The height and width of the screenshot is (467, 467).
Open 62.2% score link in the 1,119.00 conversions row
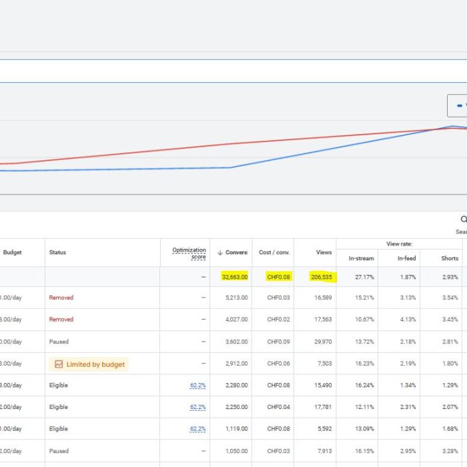tap(197, 429)
